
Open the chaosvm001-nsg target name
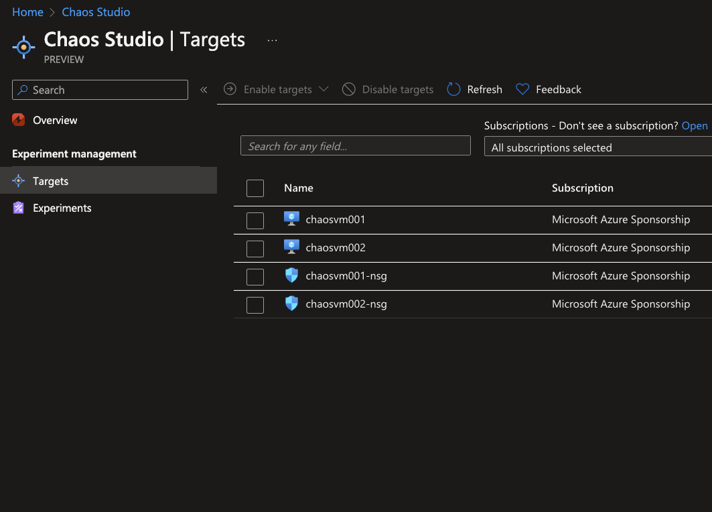click(x=346, y=276)
